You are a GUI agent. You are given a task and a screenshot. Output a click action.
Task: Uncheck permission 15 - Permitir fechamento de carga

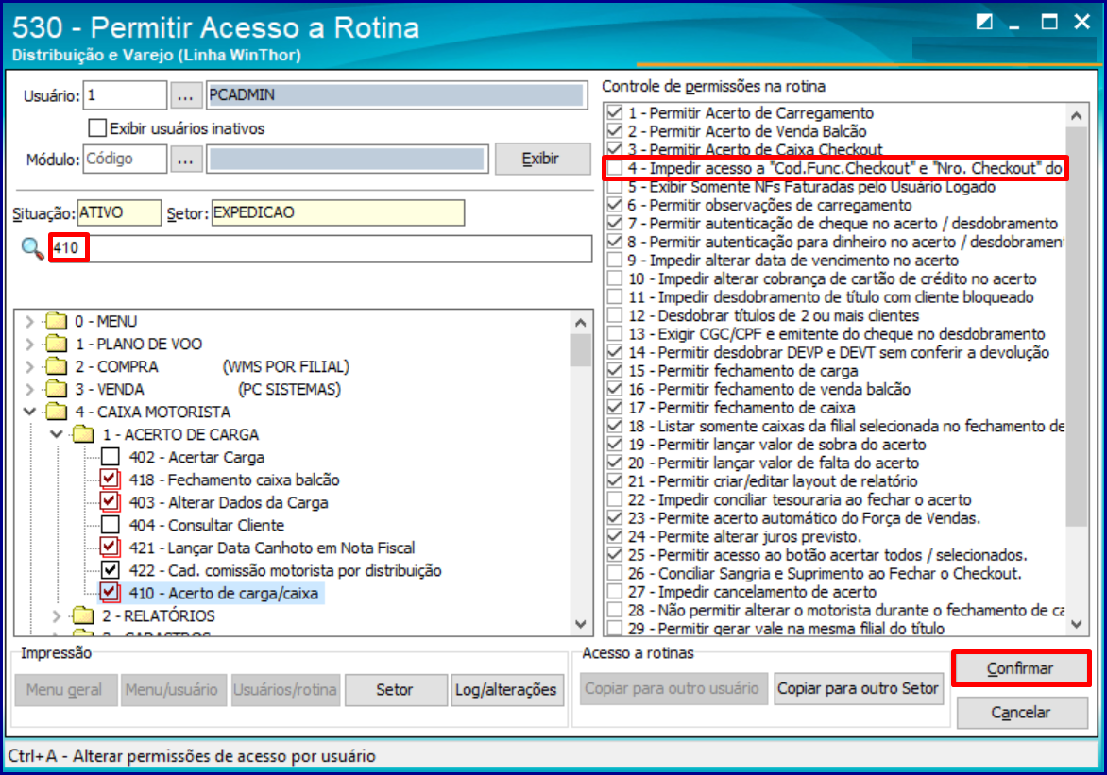click(x=615, y=371)
